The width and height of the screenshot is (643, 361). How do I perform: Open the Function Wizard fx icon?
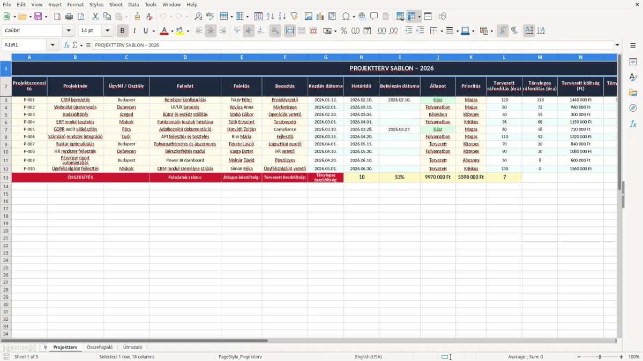67,45
